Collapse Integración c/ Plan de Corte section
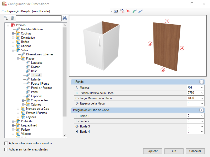 click(201, 110)
